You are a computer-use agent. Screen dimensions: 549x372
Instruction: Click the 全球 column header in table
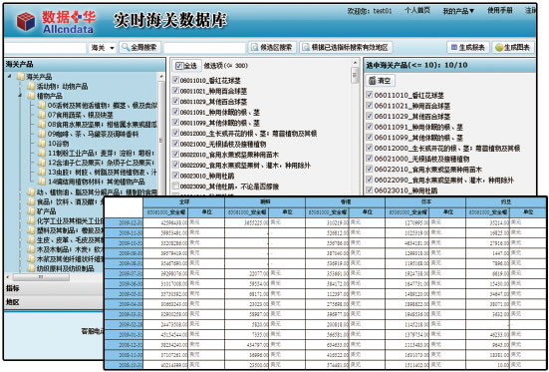pyautogui.click(x=183, y=202)
